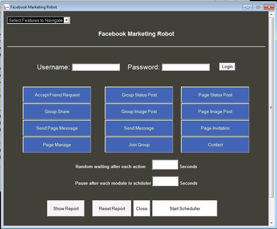
Task: Open the Page Status Post feature
Action: coord(215,95)
